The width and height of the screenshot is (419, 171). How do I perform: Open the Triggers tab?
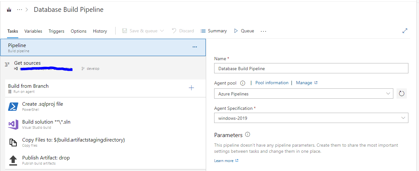[57, 31]
